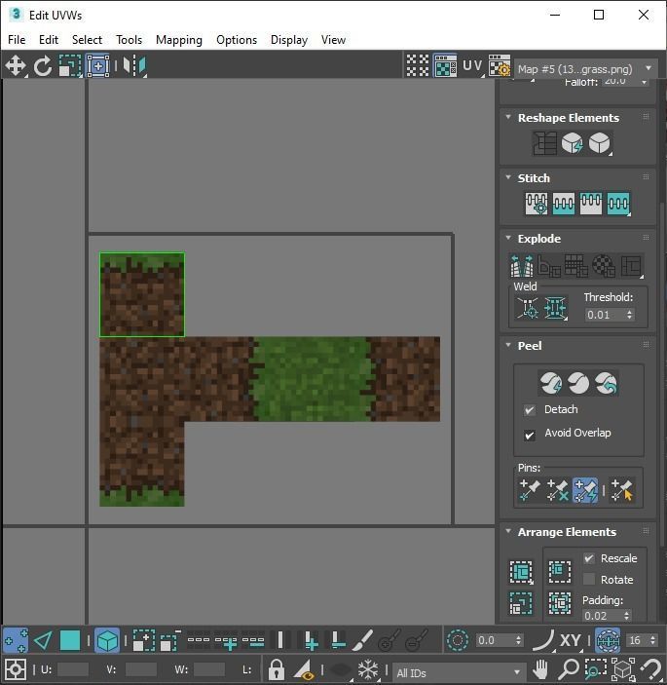Click the Target Weld icon
The image size is (667, 685).
coord(528,309)
